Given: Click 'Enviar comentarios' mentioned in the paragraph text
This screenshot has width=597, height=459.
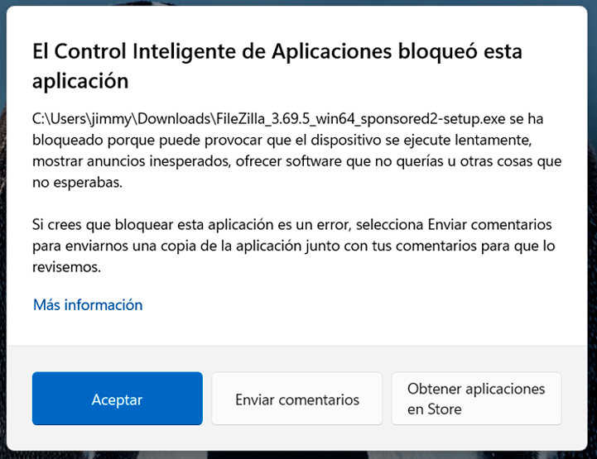Looking at the screenshot, I should (489, 225).
